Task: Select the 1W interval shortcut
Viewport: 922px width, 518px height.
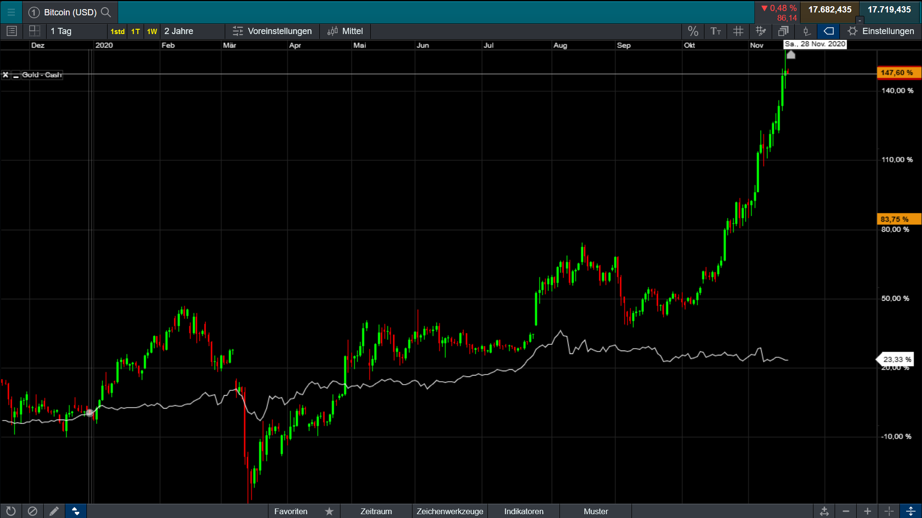Action: pos(152,32)
